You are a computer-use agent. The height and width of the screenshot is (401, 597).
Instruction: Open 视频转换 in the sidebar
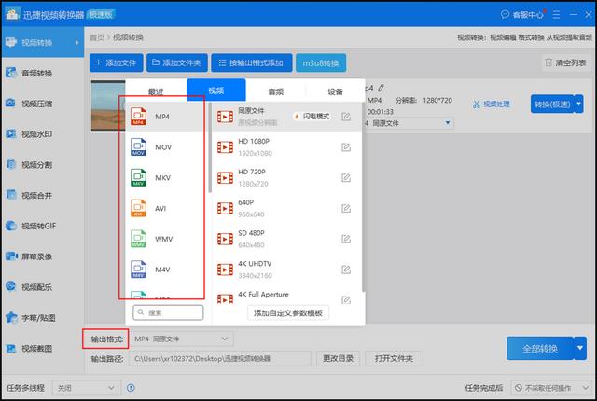(42, 42)
